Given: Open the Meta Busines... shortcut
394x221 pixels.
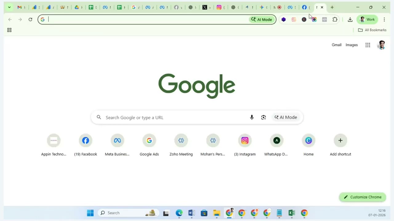Looking at the screenshot, I should [x=117, y=145].
